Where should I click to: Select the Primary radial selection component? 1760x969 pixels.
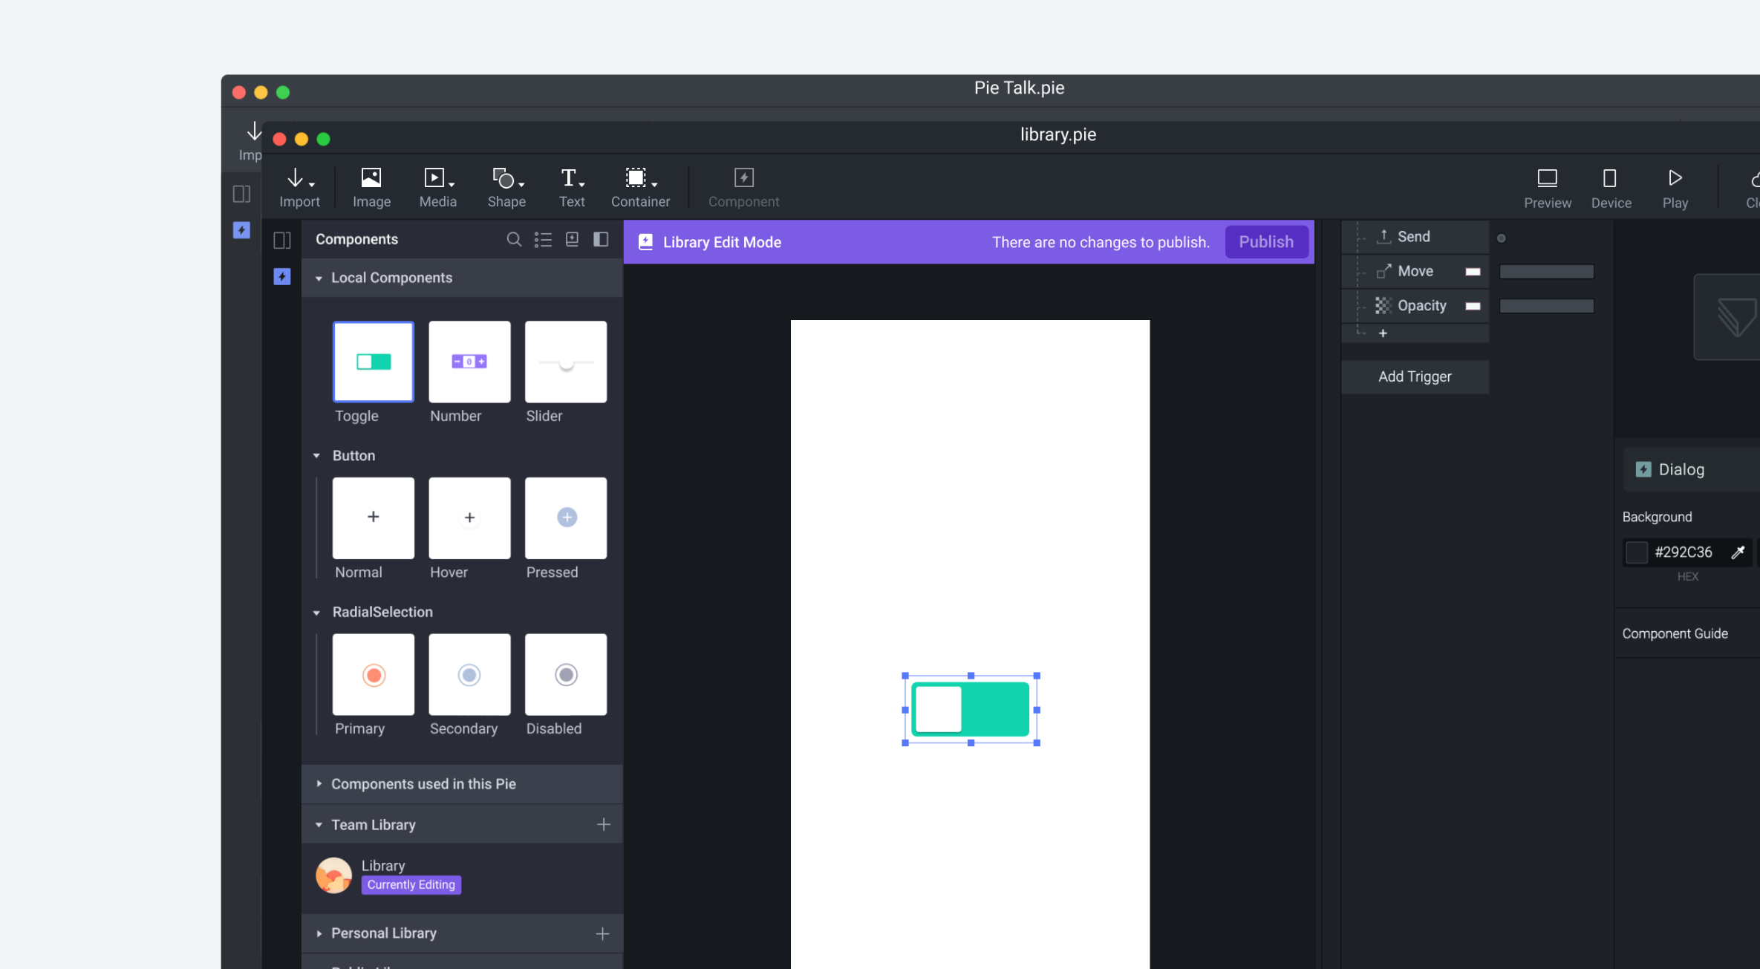coord(373,674)
